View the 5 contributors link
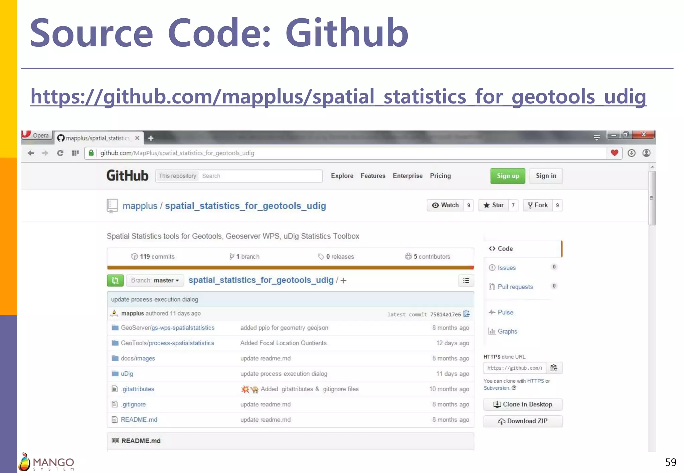 tap(427, 257)
